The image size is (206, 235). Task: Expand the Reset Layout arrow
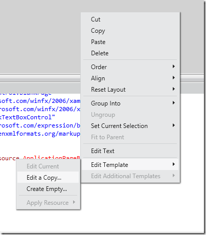(174, 89)
